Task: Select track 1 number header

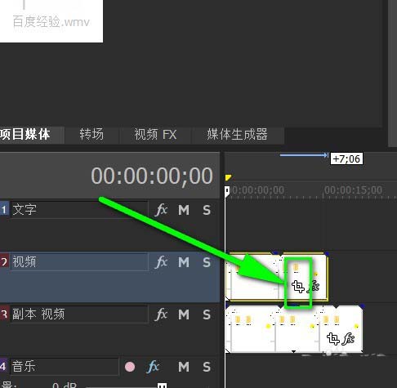Action: [4, 210]
